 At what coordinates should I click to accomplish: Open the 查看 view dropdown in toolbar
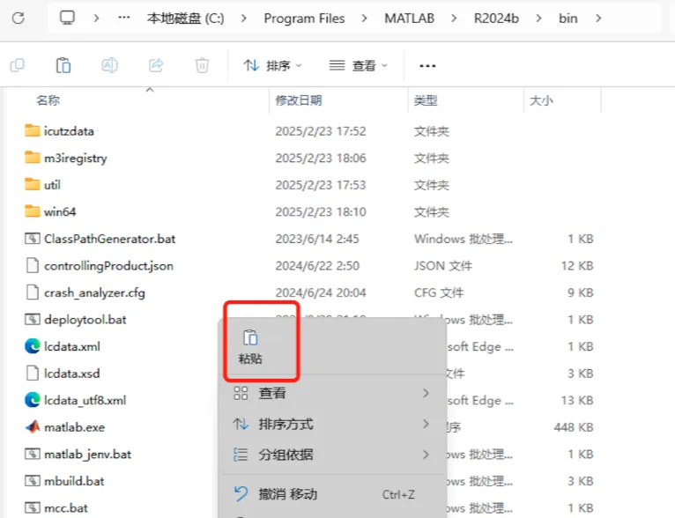pos(358,66)
